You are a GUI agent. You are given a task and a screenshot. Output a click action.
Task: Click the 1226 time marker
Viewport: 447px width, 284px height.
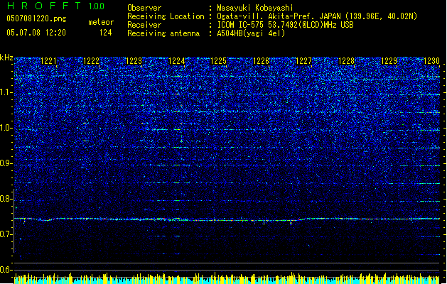(261, 61)
